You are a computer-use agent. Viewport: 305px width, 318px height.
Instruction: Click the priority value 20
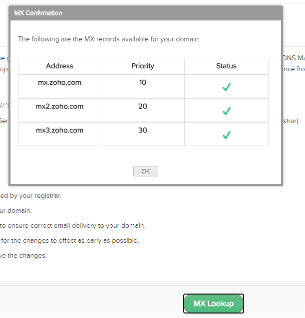[143, 106]
